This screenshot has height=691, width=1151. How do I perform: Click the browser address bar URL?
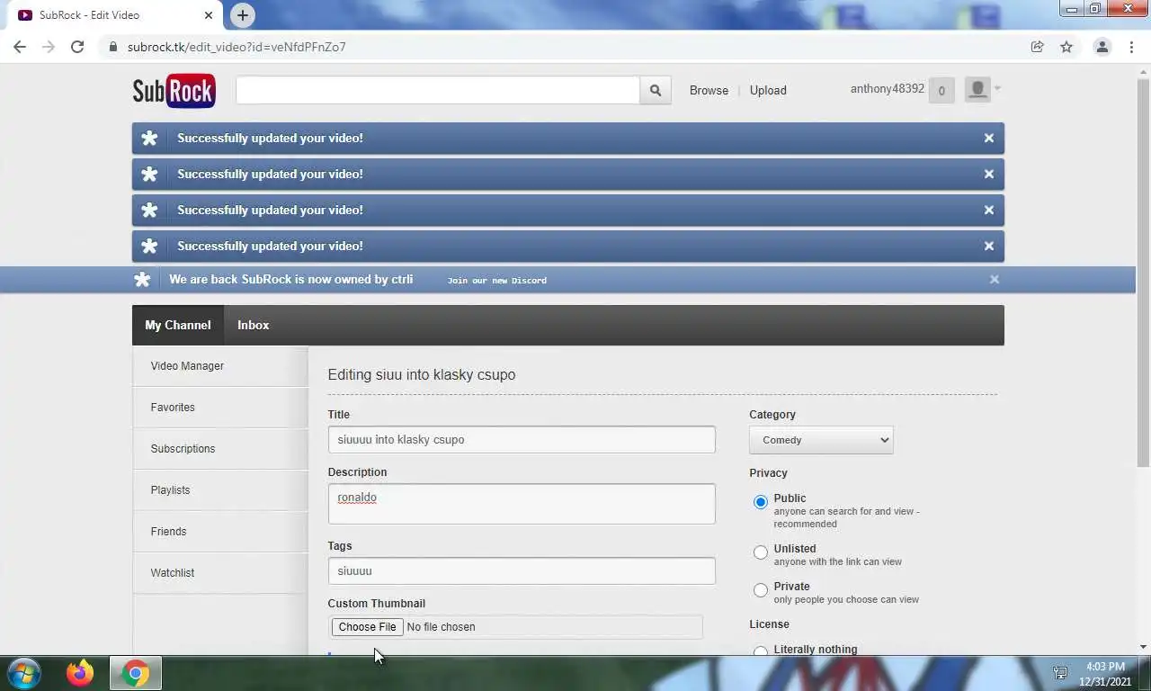point(236,47)
